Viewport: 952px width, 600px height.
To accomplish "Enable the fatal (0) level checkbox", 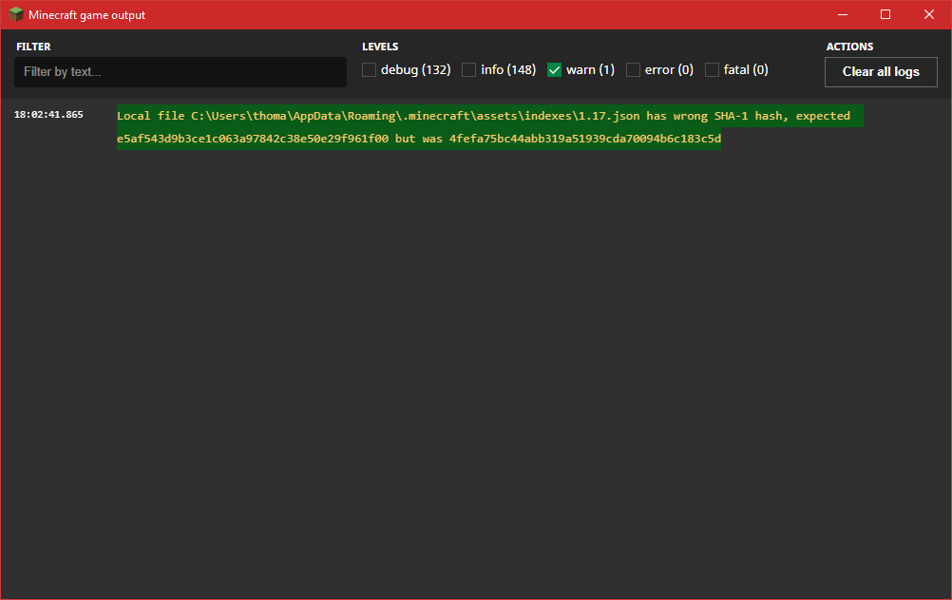I will pos(712,69).
